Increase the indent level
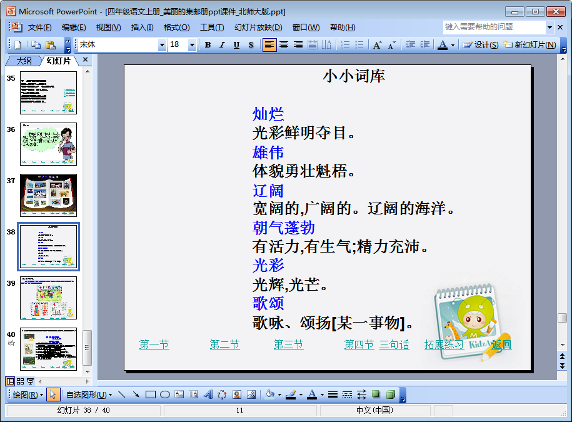Image resolution: width=572 pixels, height=422 pixels. coord(424,45)
